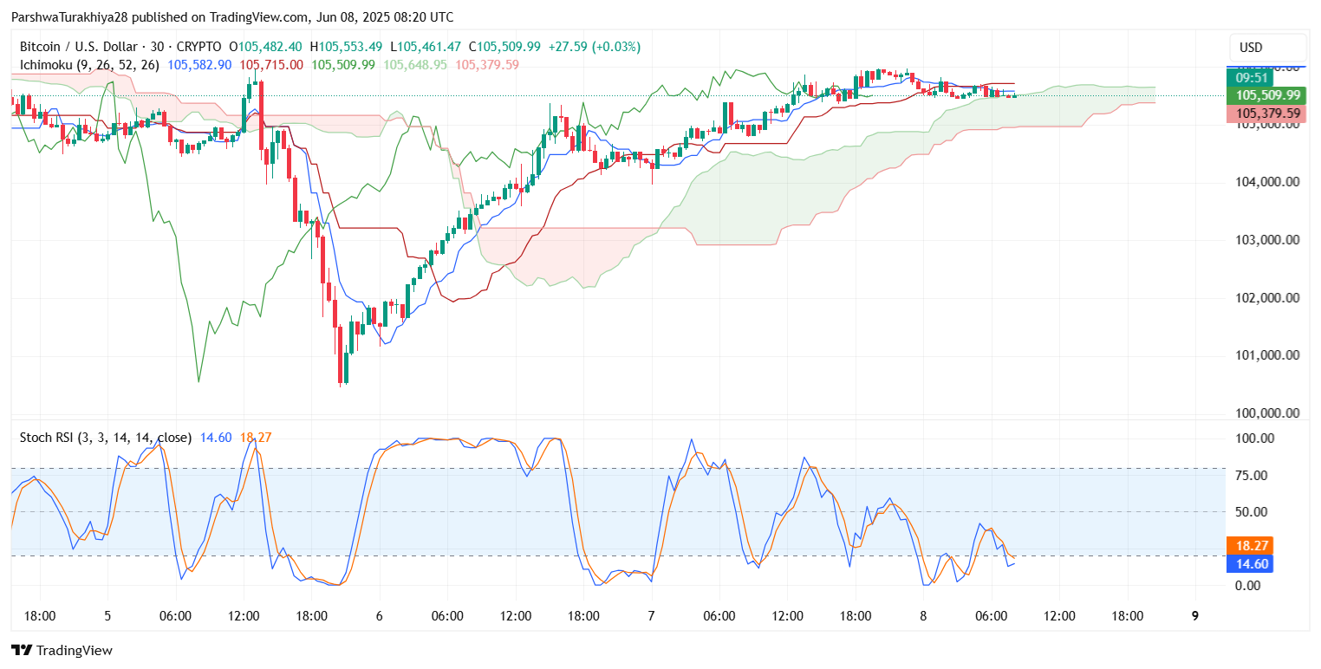This screenshot has height=669, width=1321.
Task: Select the Stoch RSI indicator legend label
Action: (x=105, y=438)
